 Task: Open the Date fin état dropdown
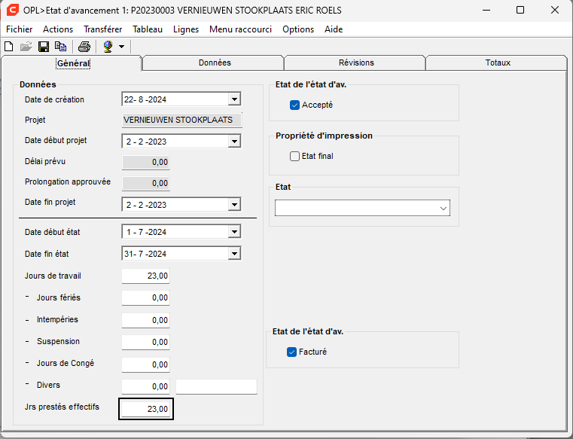[234, 253]
